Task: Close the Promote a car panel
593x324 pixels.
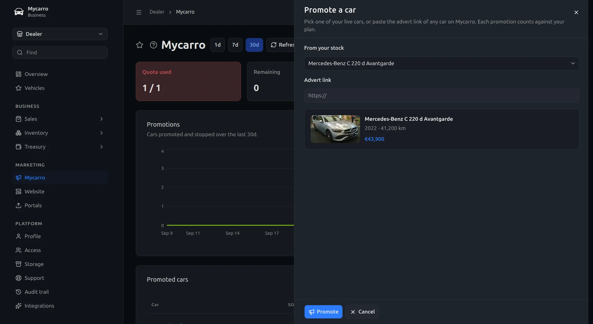Action: coord(576,12)
